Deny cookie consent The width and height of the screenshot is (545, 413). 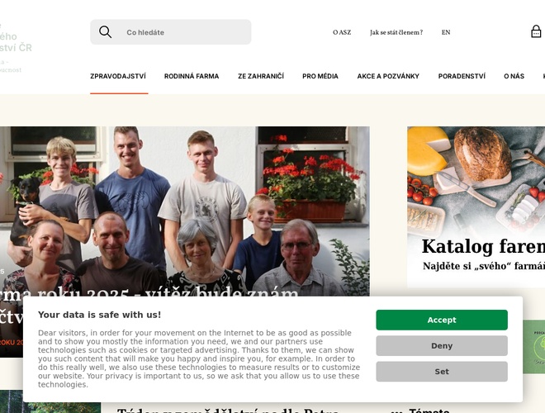(x=442, y=345)
